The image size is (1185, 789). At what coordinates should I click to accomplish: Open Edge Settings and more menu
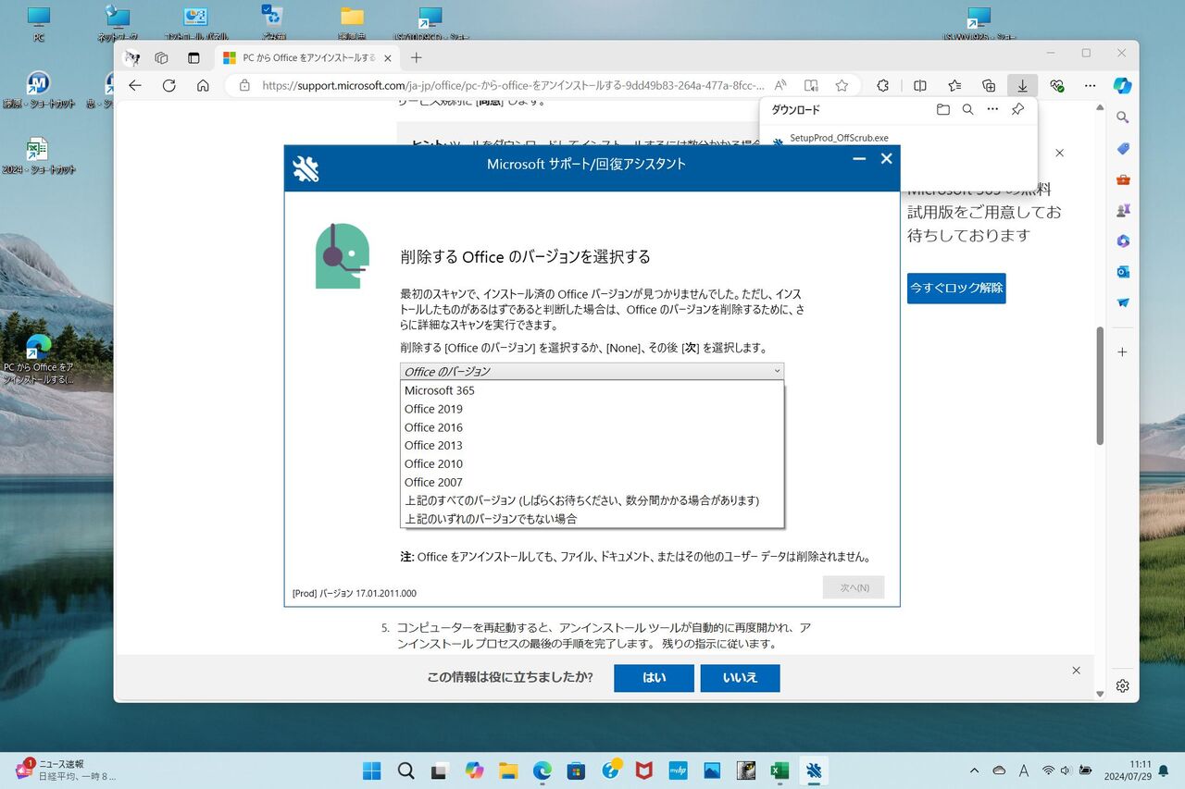point(1090,85)
